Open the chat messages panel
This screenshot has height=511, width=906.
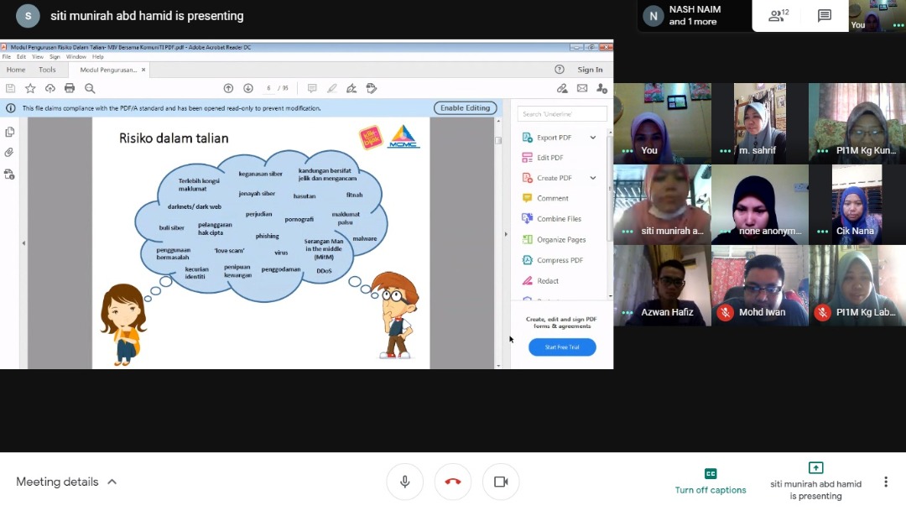[824, 15]
